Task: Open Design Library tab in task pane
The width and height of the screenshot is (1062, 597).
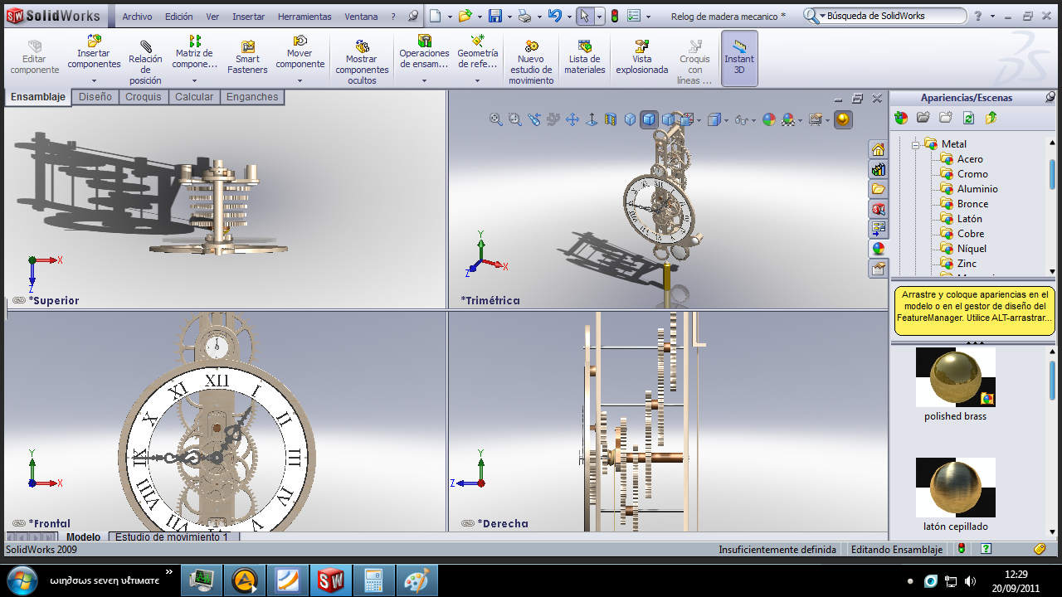Action: pyautogui.click(x=879, y=169)
